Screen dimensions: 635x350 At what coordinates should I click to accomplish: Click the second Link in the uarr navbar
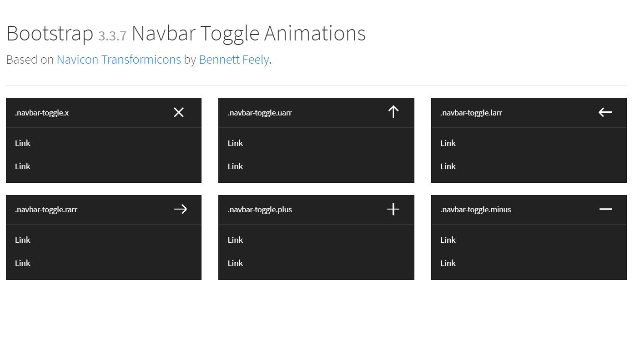[x=235, y=166]
